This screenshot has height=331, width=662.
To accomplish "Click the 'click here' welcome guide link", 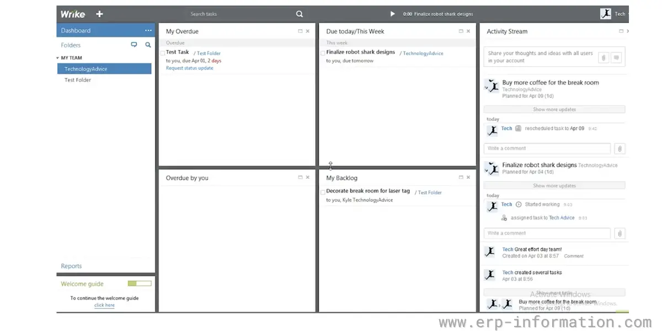I will pyautogui.click(x=104, y=305).
